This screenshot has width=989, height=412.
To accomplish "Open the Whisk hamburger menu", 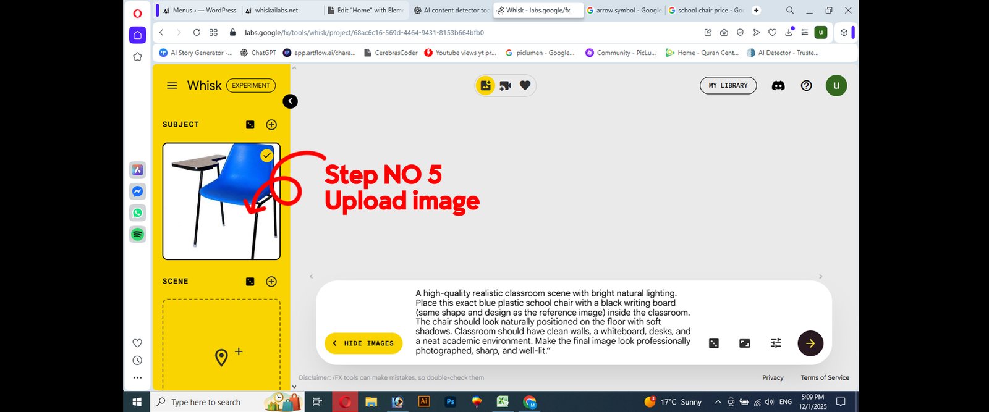I will [x=172, y=86].
